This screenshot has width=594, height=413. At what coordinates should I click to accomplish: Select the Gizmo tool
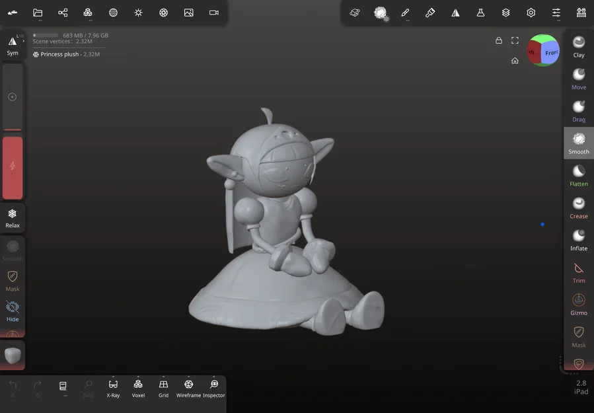(578, 304)
